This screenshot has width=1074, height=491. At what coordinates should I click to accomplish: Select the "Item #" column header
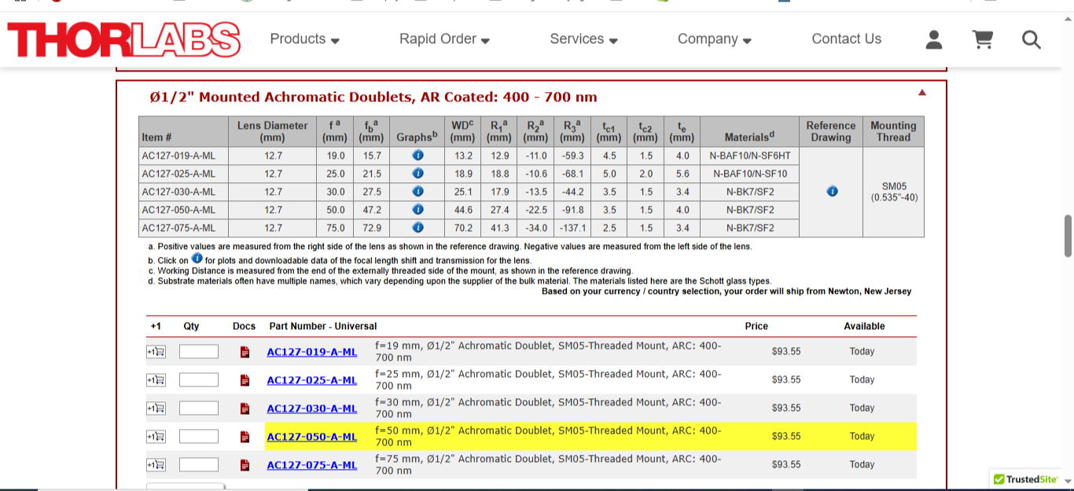183,131
